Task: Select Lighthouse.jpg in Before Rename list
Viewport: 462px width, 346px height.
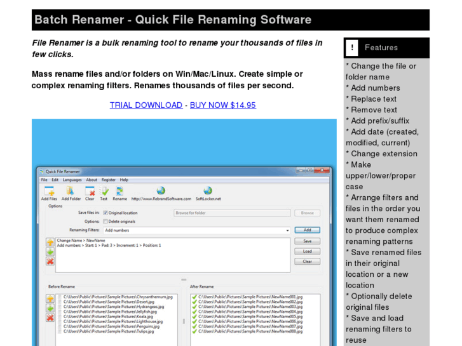Action: (113, 322)
